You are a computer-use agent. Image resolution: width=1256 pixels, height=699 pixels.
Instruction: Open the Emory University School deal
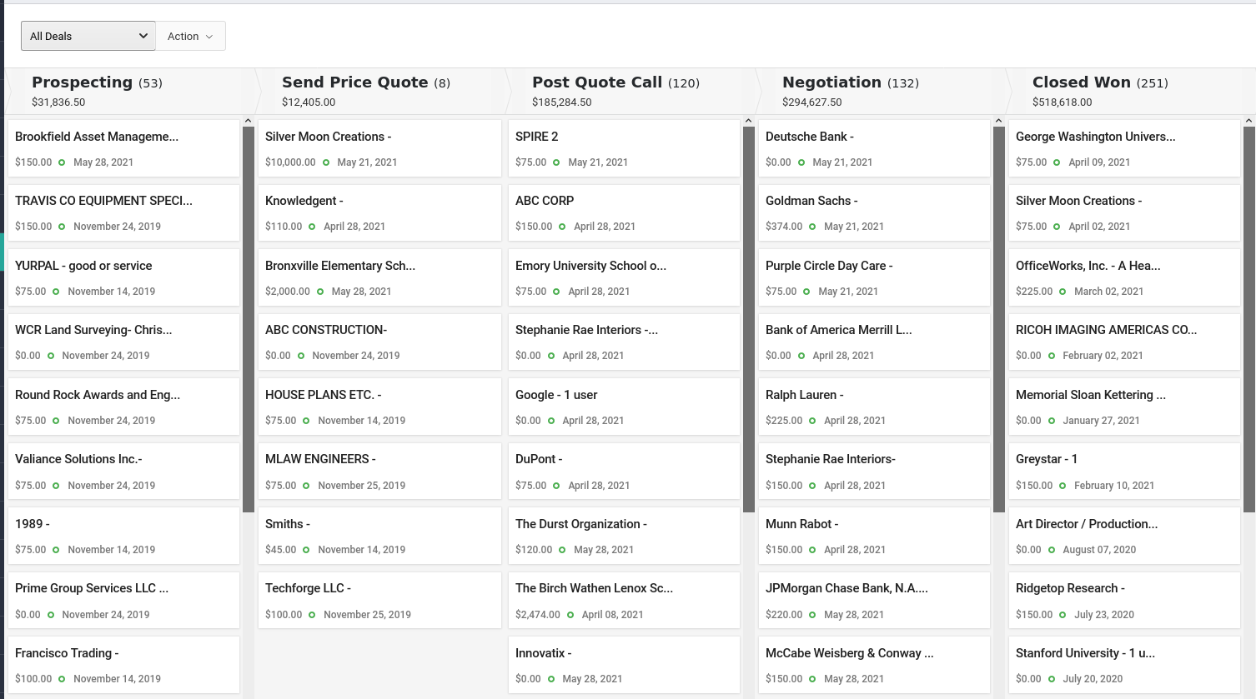tap(624, 277)
